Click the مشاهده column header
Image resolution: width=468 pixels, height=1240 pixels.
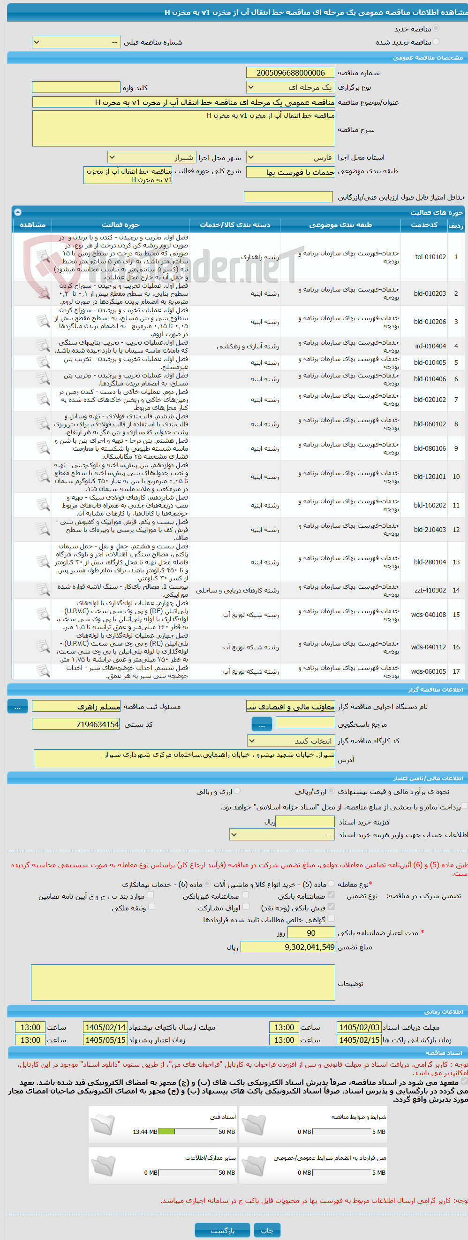pos(32,225)
